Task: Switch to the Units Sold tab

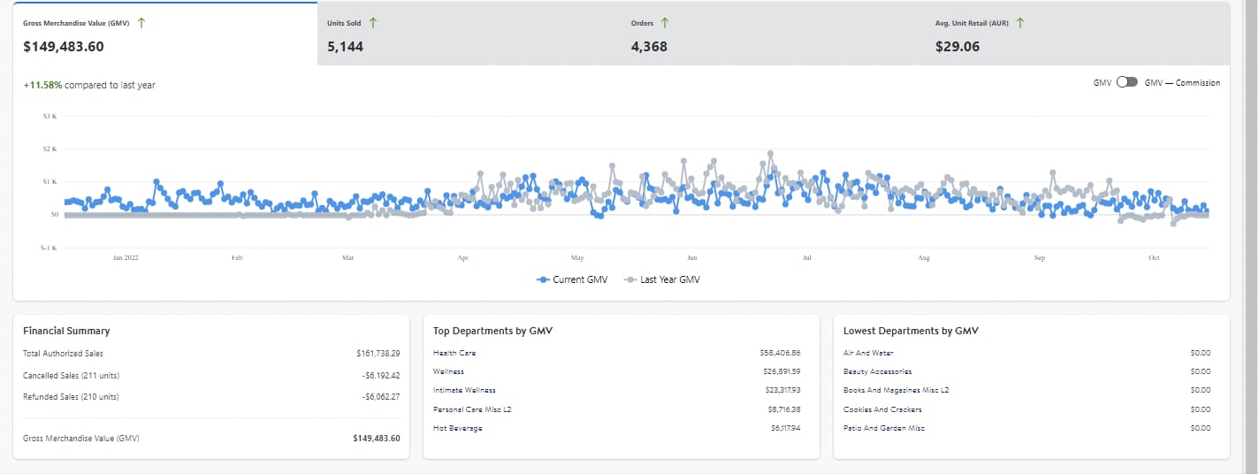Action: (469, 34)
